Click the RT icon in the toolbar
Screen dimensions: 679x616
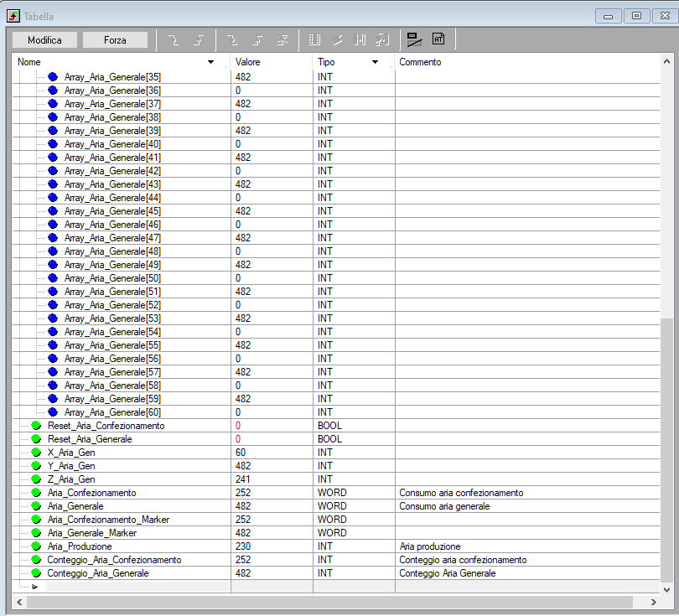coord(438,39)
